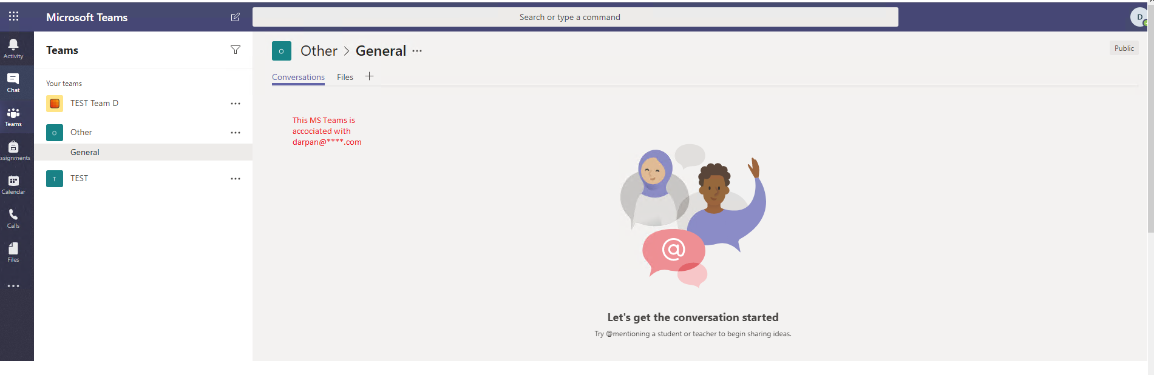
Task: Click the Other team avatar in list
Action: click(x=55, y=133)
